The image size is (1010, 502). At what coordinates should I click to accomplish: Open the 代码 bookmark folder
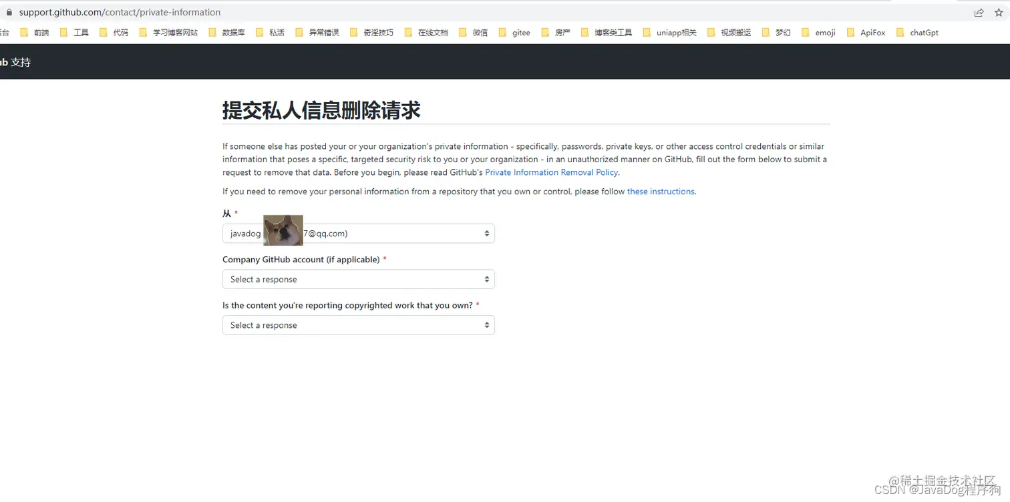pyautogui.click(x=114, y=32)
